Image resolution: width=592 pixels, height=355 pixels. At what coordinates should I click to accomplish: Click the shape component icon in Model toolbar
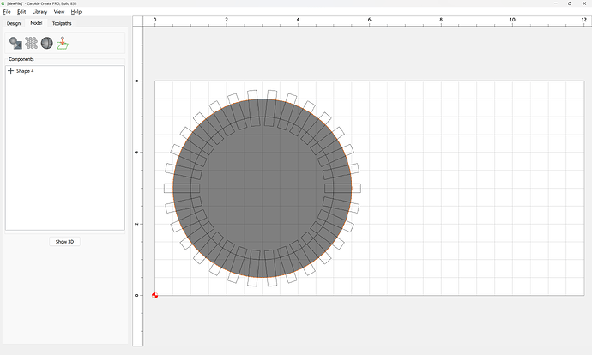[15, 42]
